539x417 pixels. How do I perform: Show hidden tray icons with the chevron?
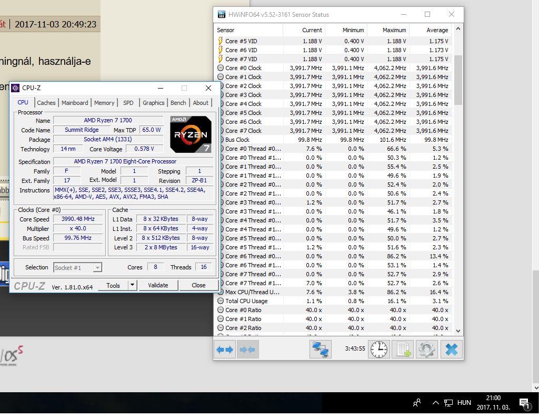coord(435,403)
